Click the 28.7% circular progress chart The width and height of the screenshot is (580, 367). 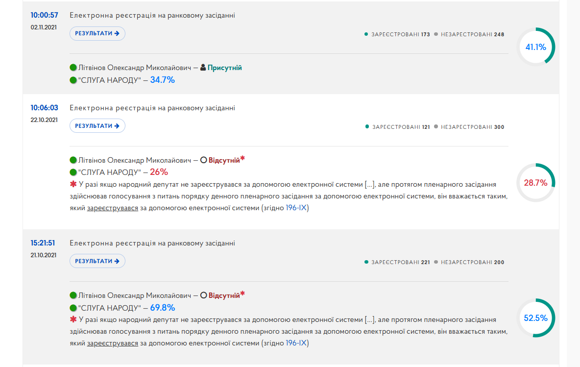pyautogui.click(x=535, y=182)
